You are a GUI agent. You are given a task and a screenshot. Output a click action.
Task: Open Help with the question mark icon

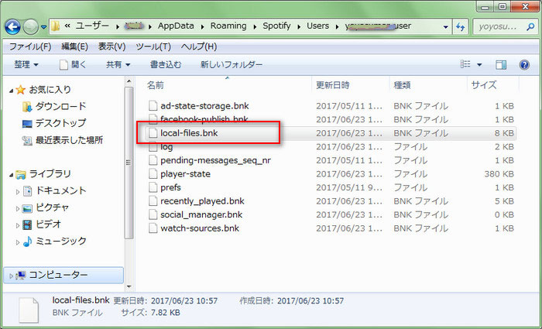point(524,64)
